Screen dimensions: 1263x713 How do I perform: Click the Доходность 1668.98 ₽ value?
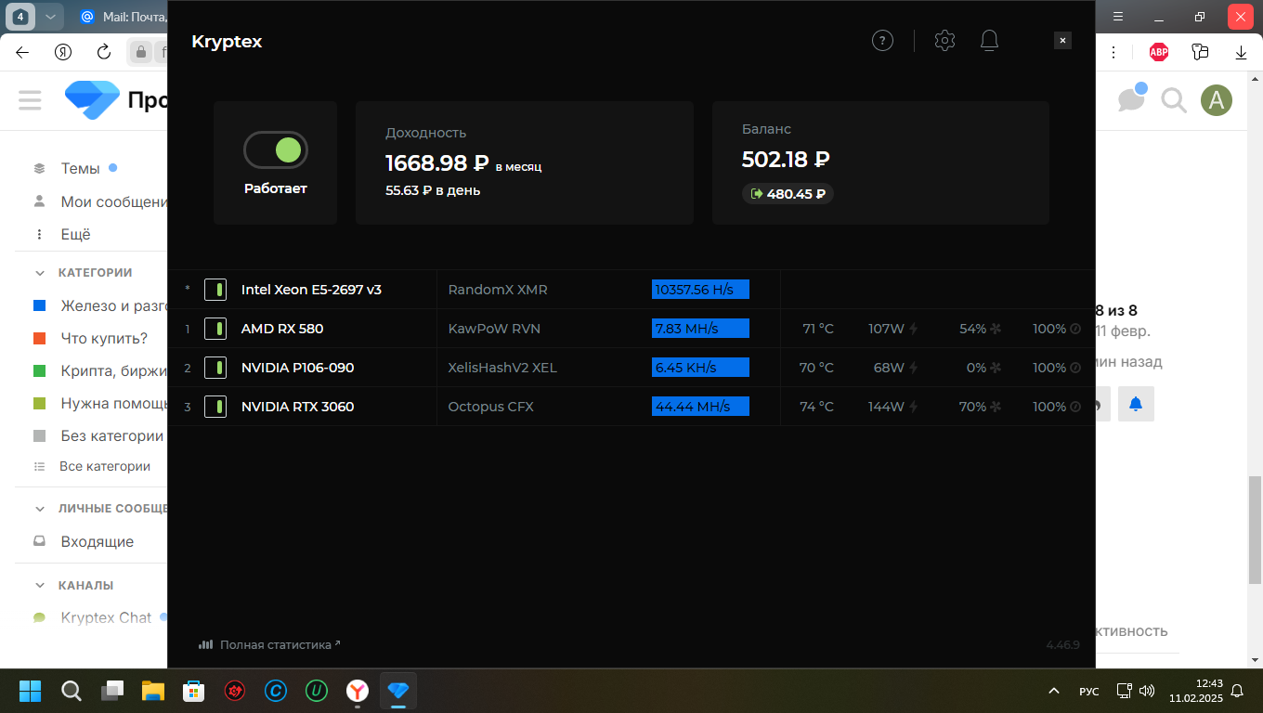436,163
